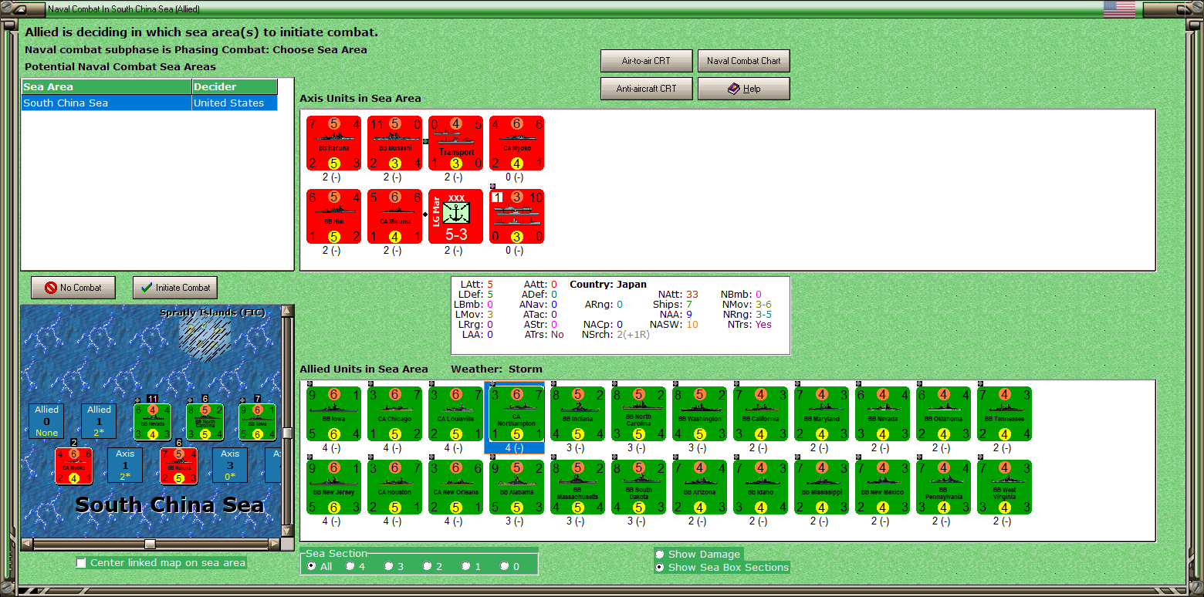Select the BB Washington Allied unit
This screenshot has width=1204, height=597.
point(700,414)
